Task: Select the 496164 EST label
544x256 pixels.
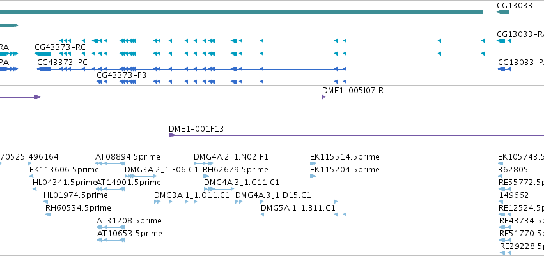Action: pyautogui.click(x=43, y=157)
